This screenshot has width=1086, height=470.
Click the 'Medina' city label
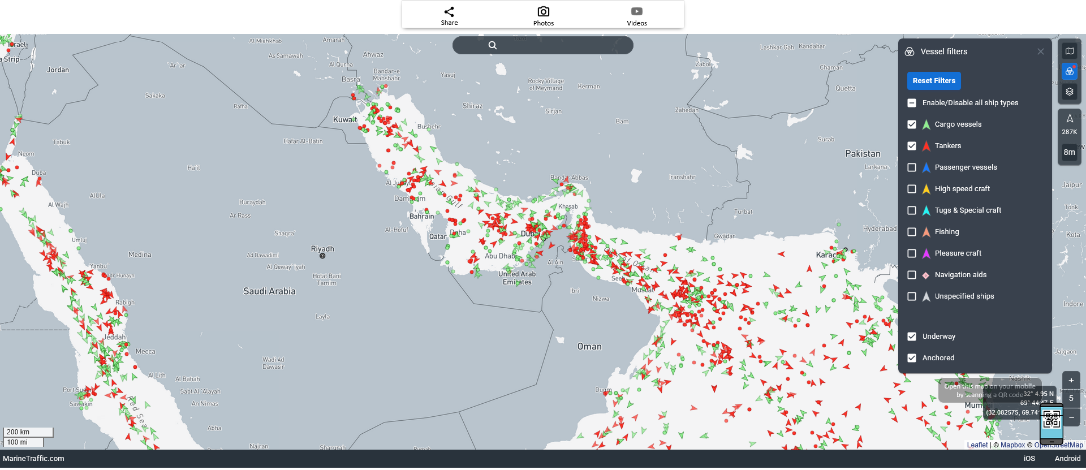pyautogui.click(x=140, y=255)
